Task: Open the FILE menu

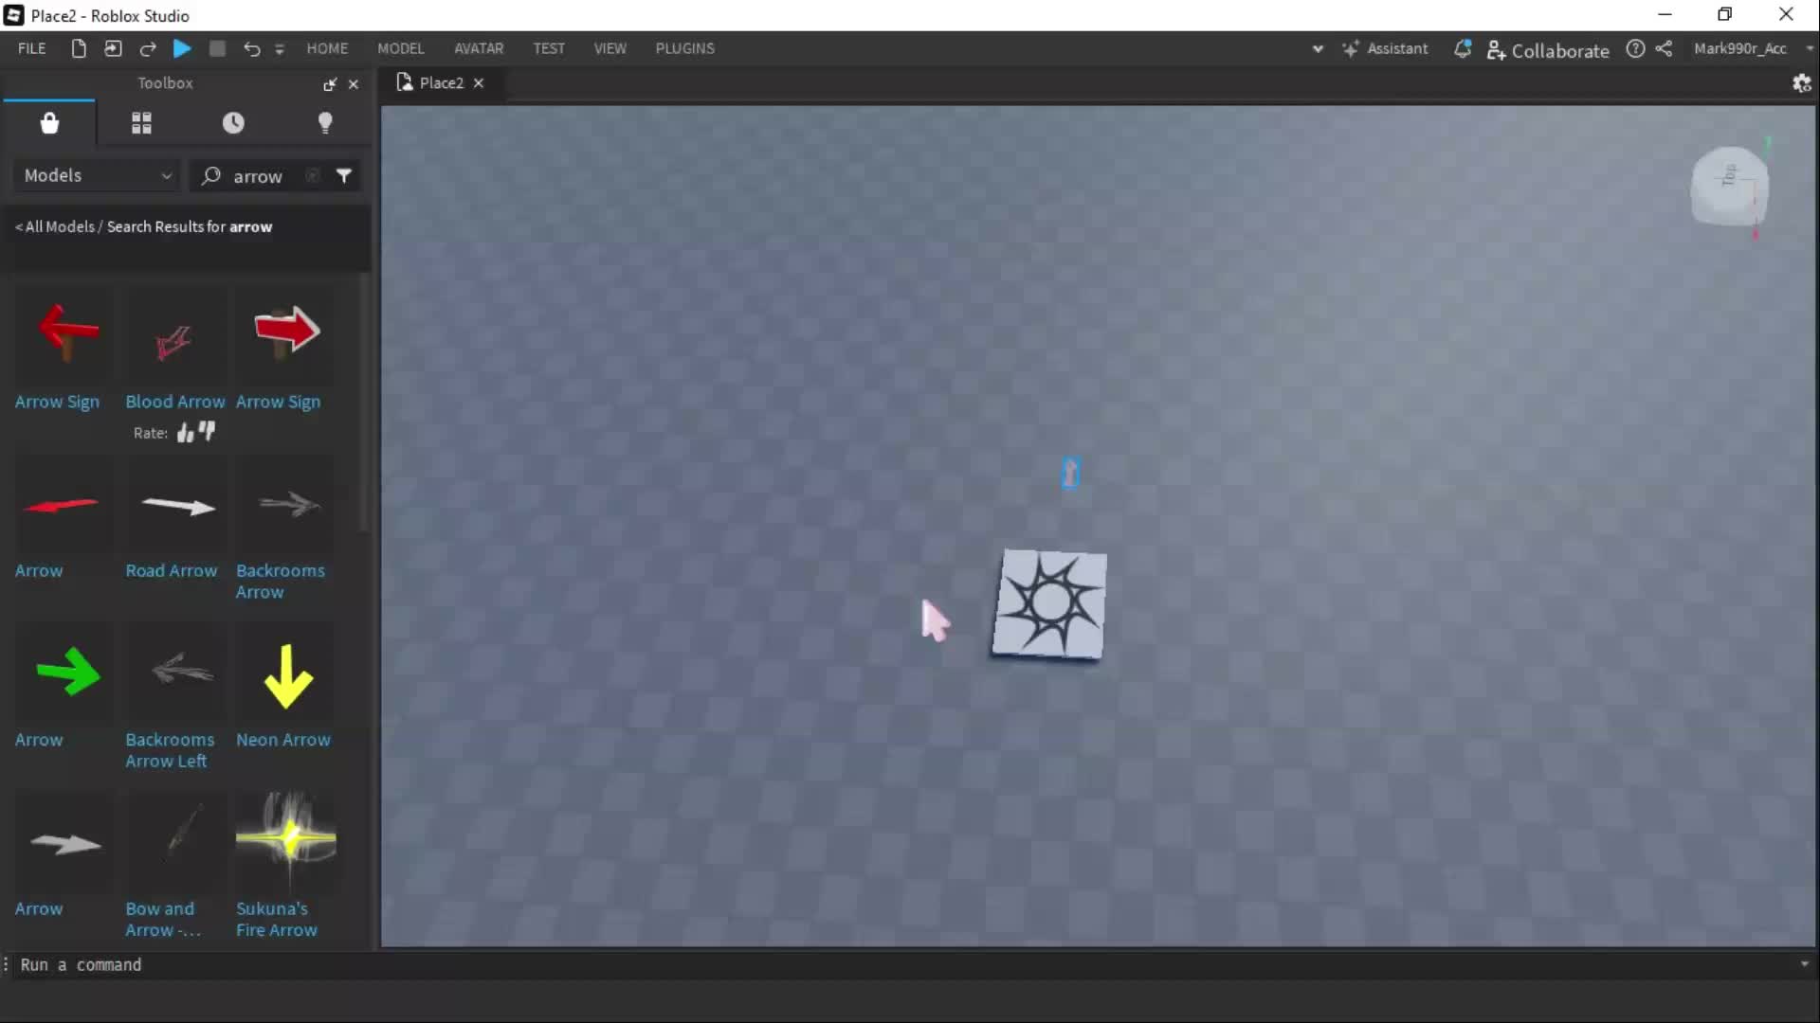Action: tap(31, 48)
